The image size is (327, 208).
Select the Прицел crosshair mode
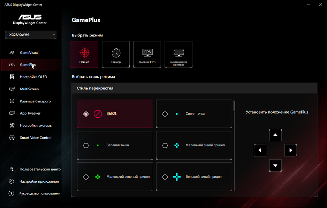(84, 54)
